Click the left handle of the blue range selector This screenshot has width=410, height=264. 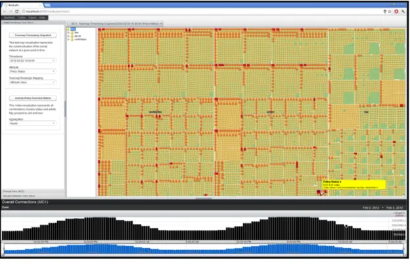point(4,249)
